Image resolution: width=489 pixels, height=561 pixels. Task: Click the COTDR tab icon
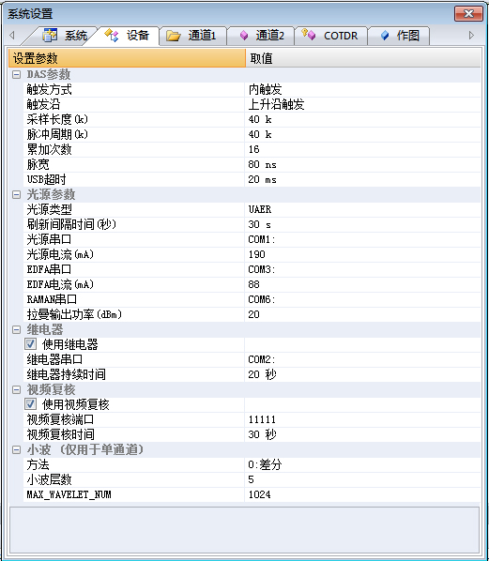click(x=309, y=35)
